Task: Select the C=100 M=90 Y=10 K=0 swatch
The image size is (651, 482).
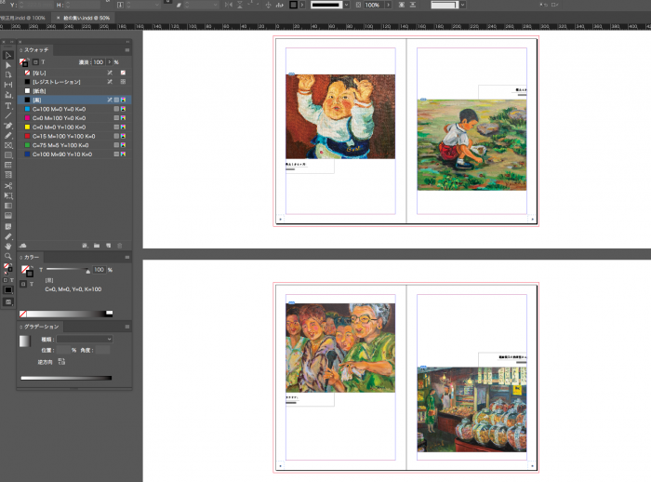Action: [74, 154]
